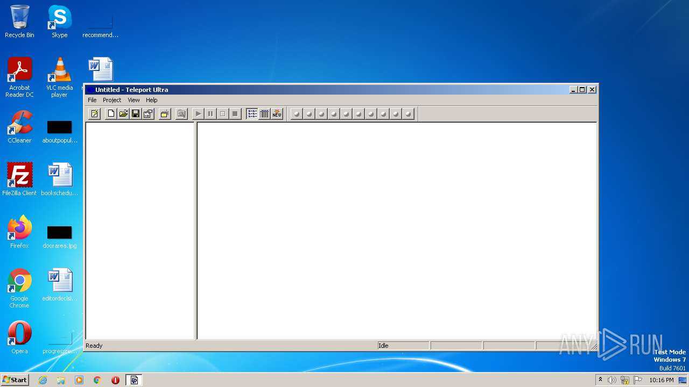
Task: Select the aboutpopul... file icon
Action: point(59,132)
